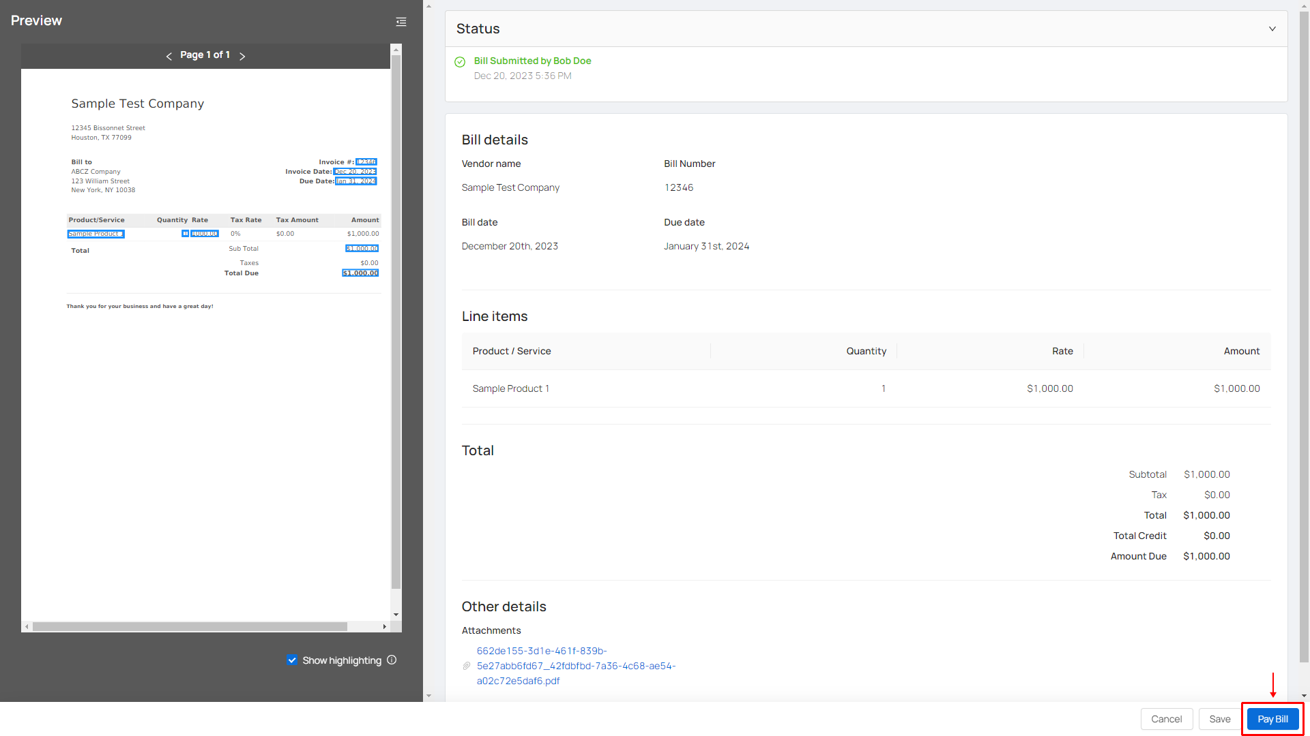The height and width of the screenshot is (736, 1310).
Task: Go to previous preview page arrow
Action: [x=169, y=56]
